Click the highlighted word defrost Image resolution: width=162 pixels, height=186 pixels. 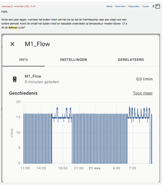pos(13,27)
